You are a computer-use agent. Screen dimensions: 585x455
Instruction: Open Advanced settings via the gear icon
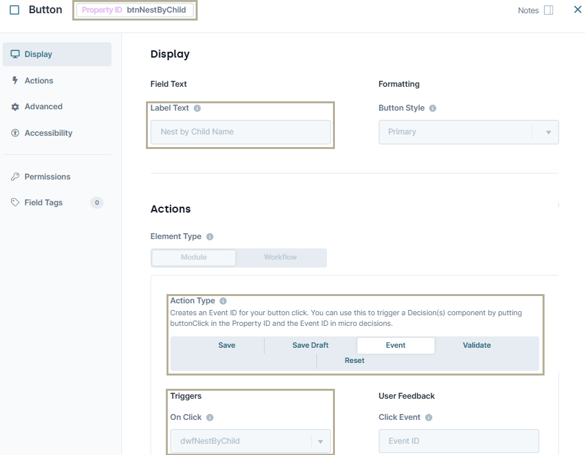15,106
